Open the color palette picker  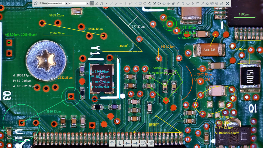pos(143,143)
